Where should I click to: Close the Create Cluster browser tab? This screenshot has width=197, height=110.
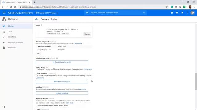coord(30,2)
